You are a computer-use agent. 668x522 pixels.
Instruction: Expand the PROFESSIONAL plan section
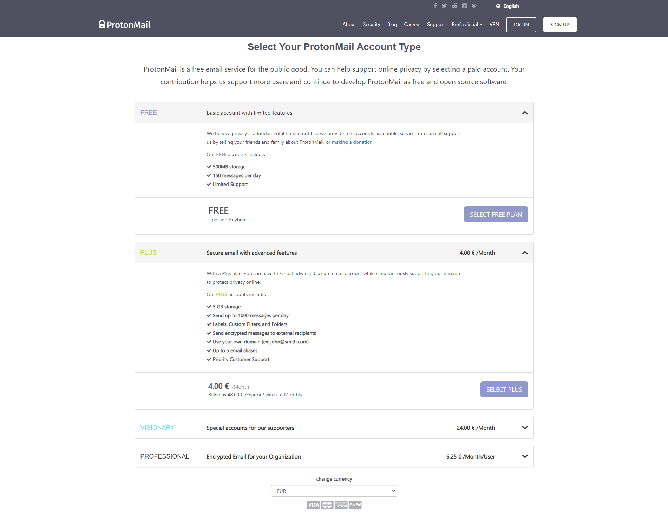click(525, 456)
